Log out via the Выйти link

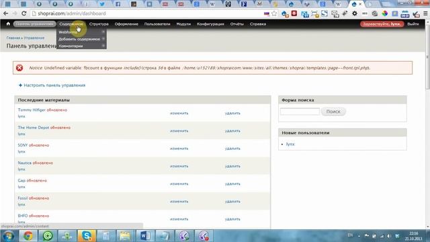click(413, 24)
